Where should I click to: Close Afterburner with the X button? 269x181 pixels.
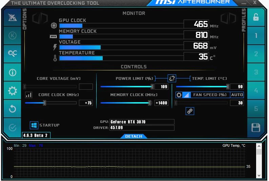click(x=255, y=3)
